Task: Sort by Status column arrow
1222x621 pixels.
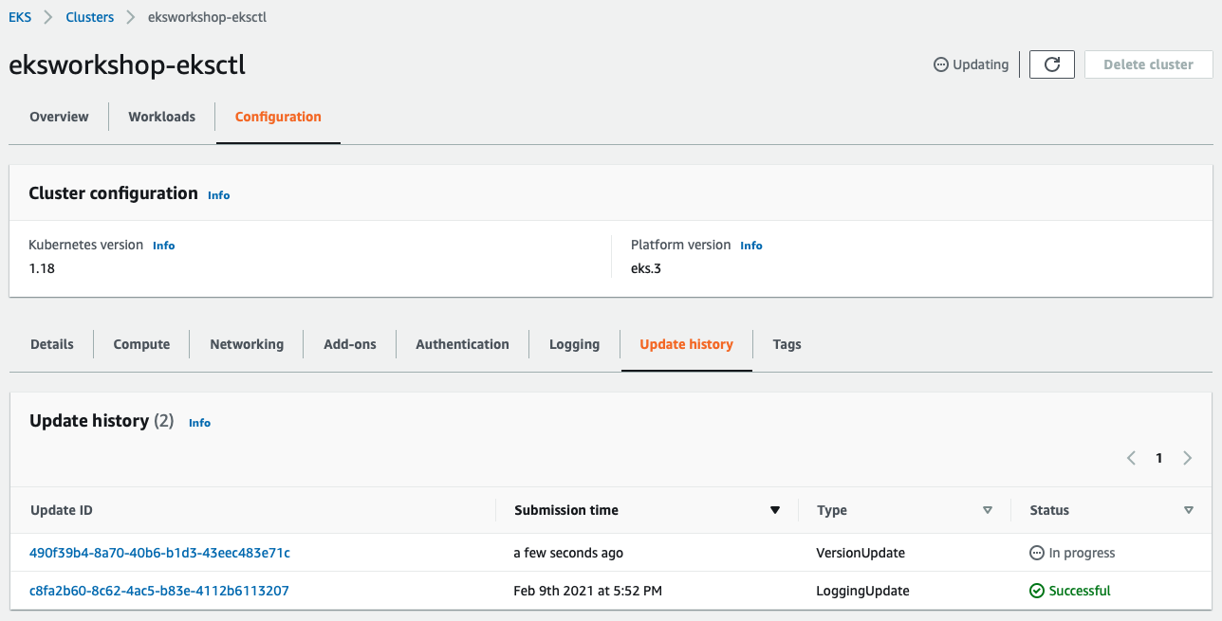Action: point(1189,510)
